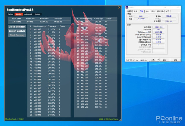The image size is (185, 126).
Task: Click the 32 GBytes size field
Action: click(x=141, y=19)
